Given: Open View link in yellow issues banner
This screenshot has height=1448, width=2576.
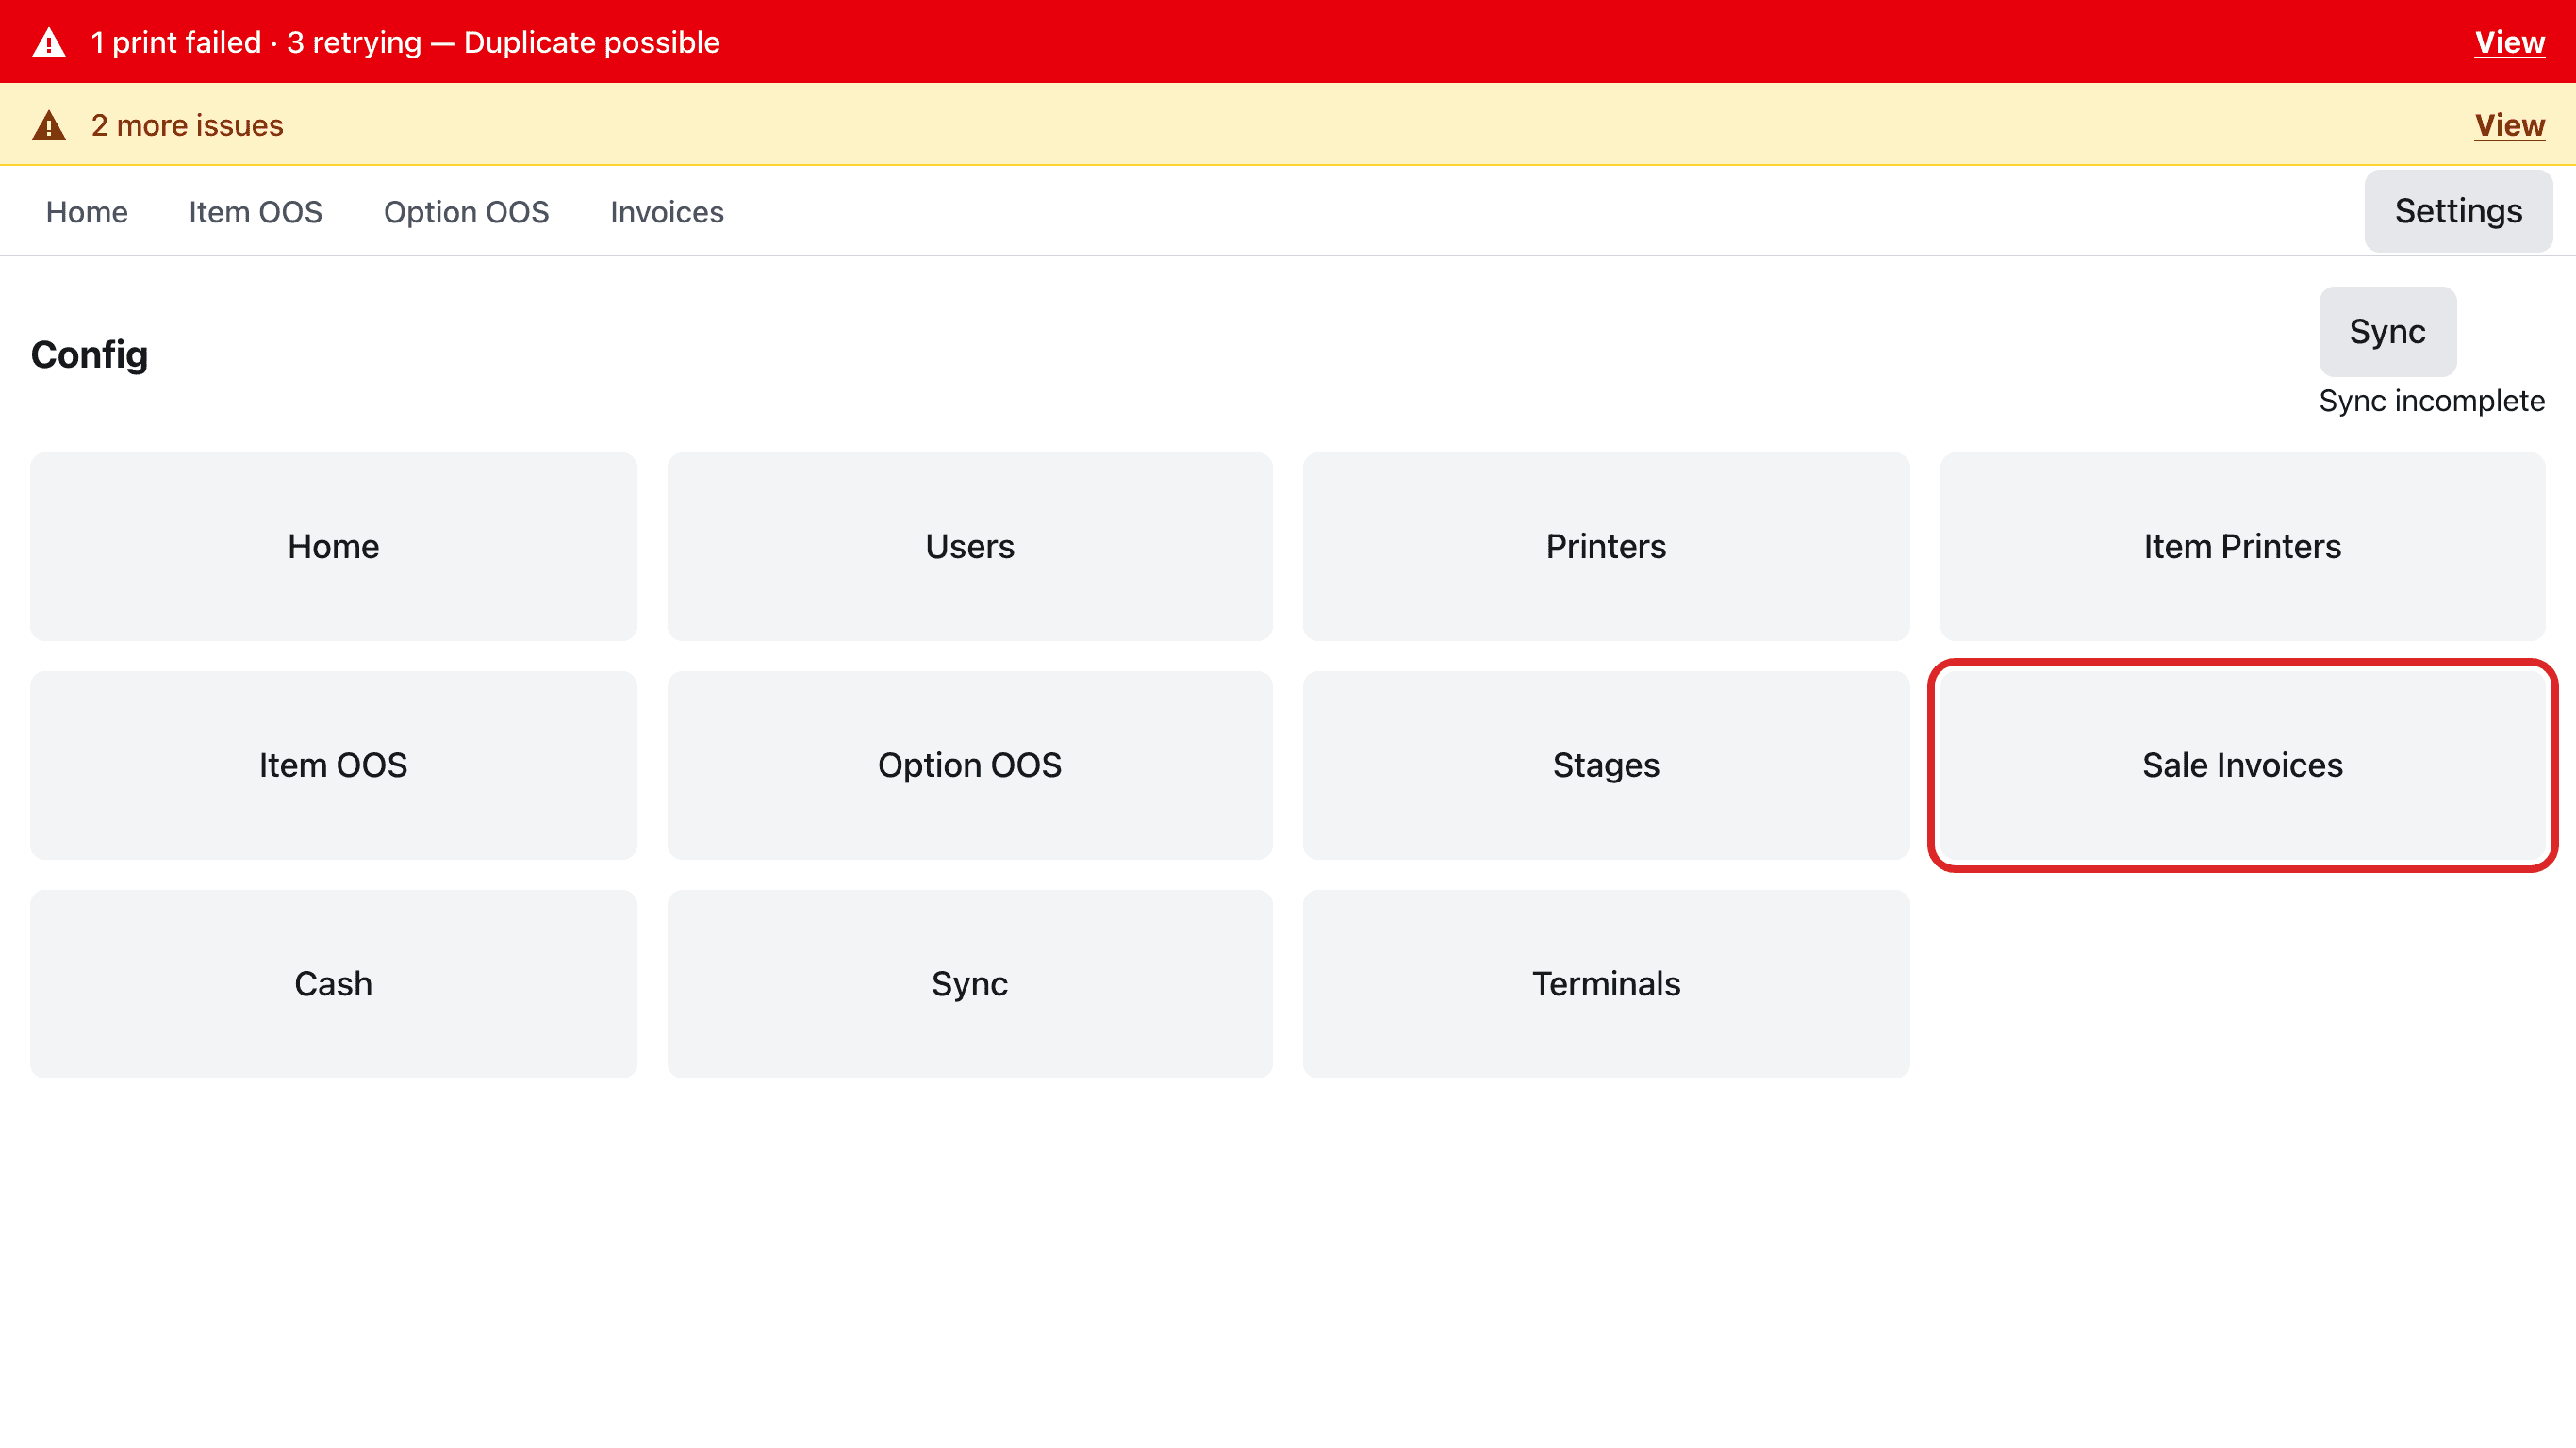Looking at the screenshot, I should [x=2509, y=125].
